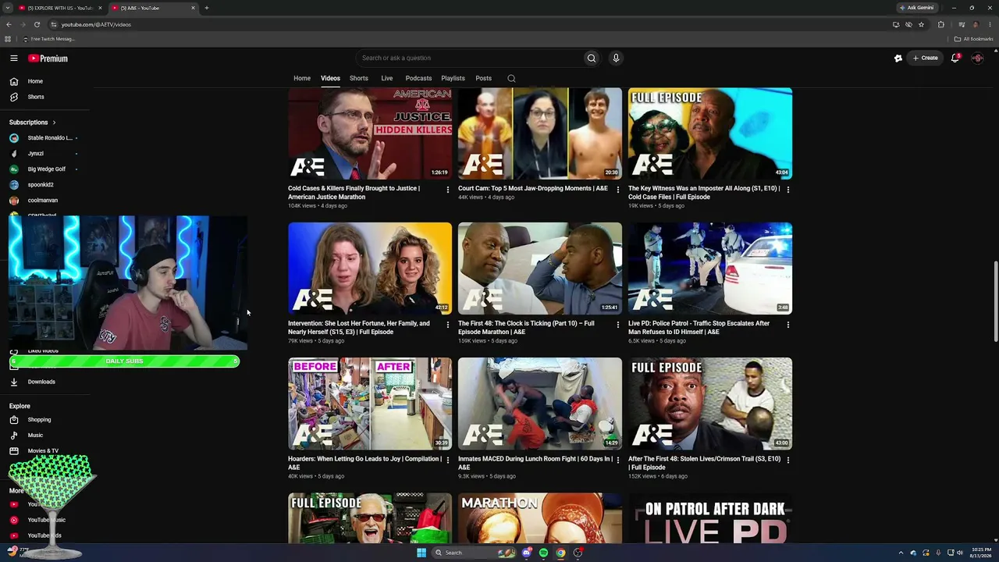Open Chrome extensions puzzle icon
The image size is (999, 562).
pos(940,24)
